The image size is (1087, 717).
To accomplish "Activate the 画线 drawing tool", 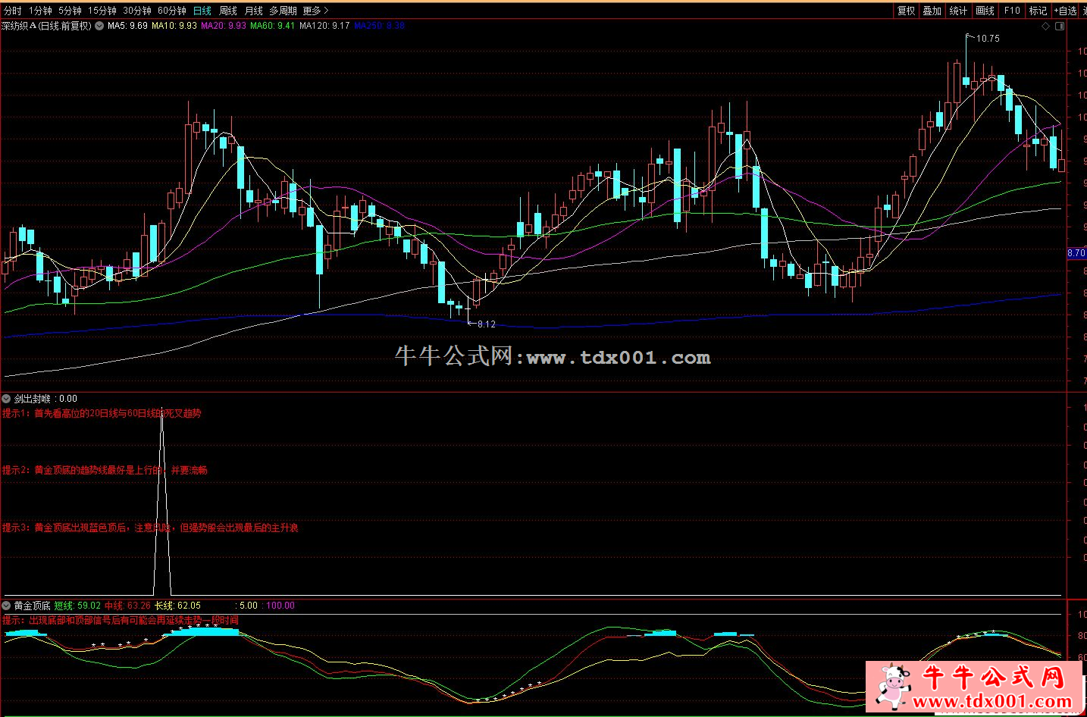I will [985, 11].
